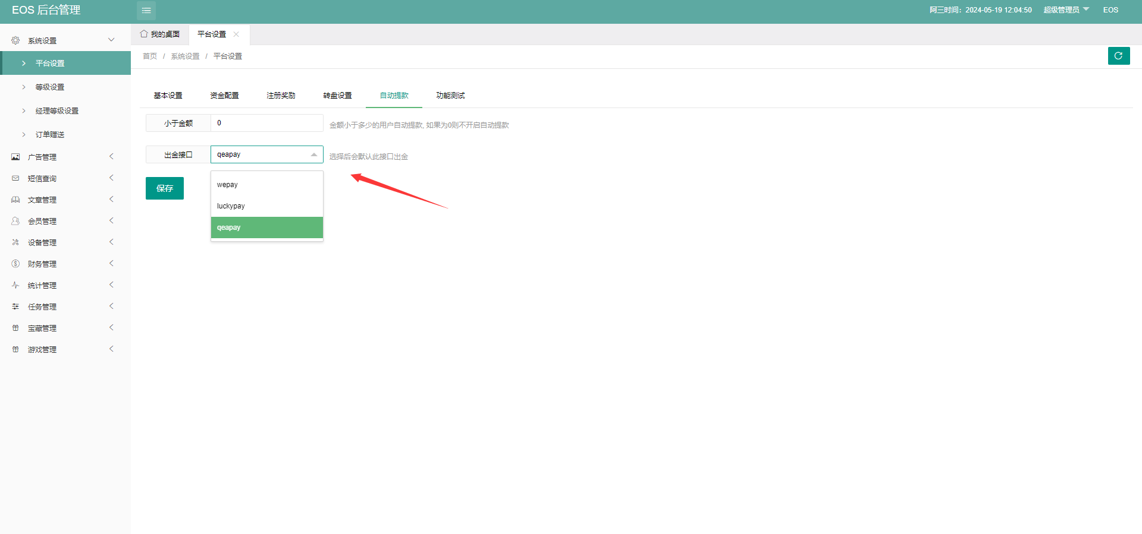
Task: Switch to the 注册奖励 tab
Action: (x=281, y=96)
